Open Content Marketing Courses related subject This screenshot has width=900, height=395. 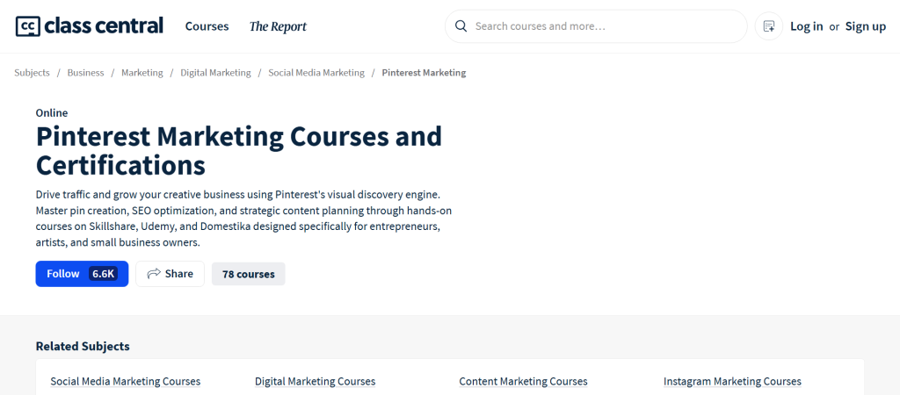click(523, 382)
